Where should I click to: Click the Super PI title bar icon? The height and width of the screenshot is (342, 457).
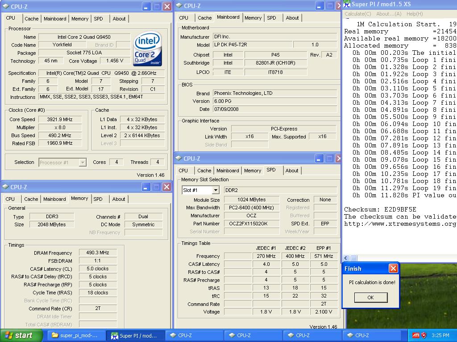pos(346,4)
